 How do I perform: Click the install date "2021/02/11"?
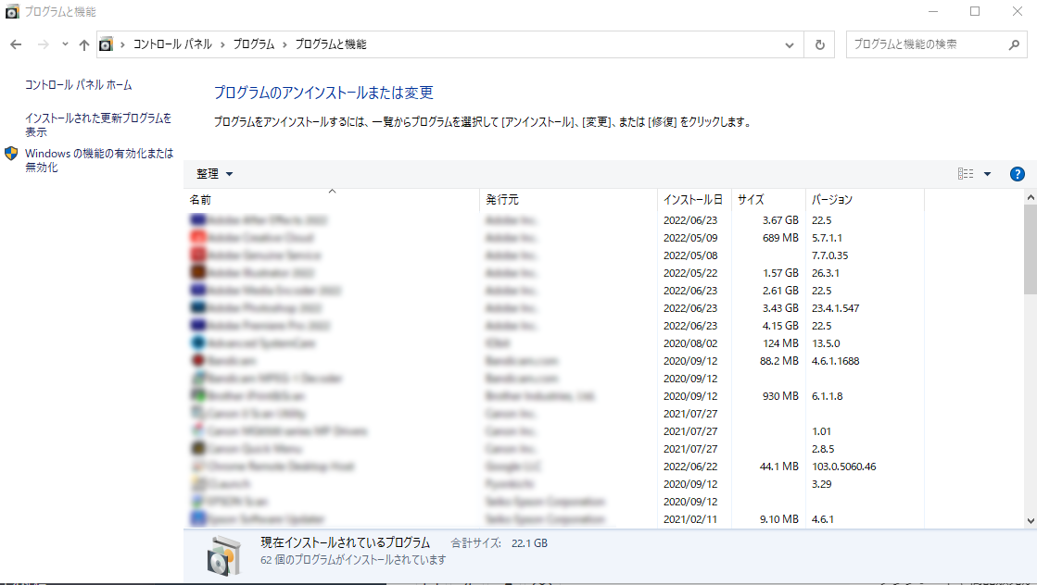(x=690, y=519)
